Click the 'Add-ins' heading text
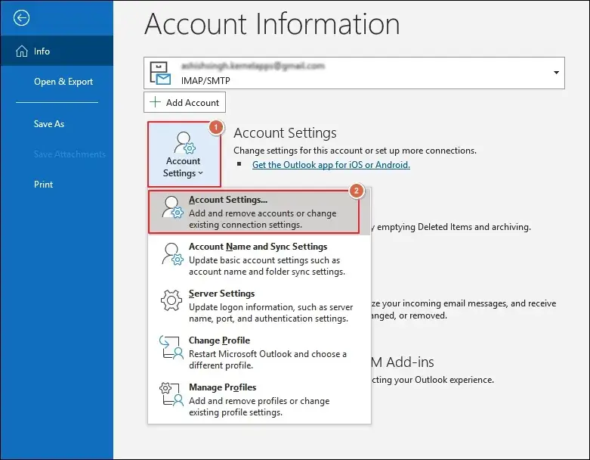 410,362
